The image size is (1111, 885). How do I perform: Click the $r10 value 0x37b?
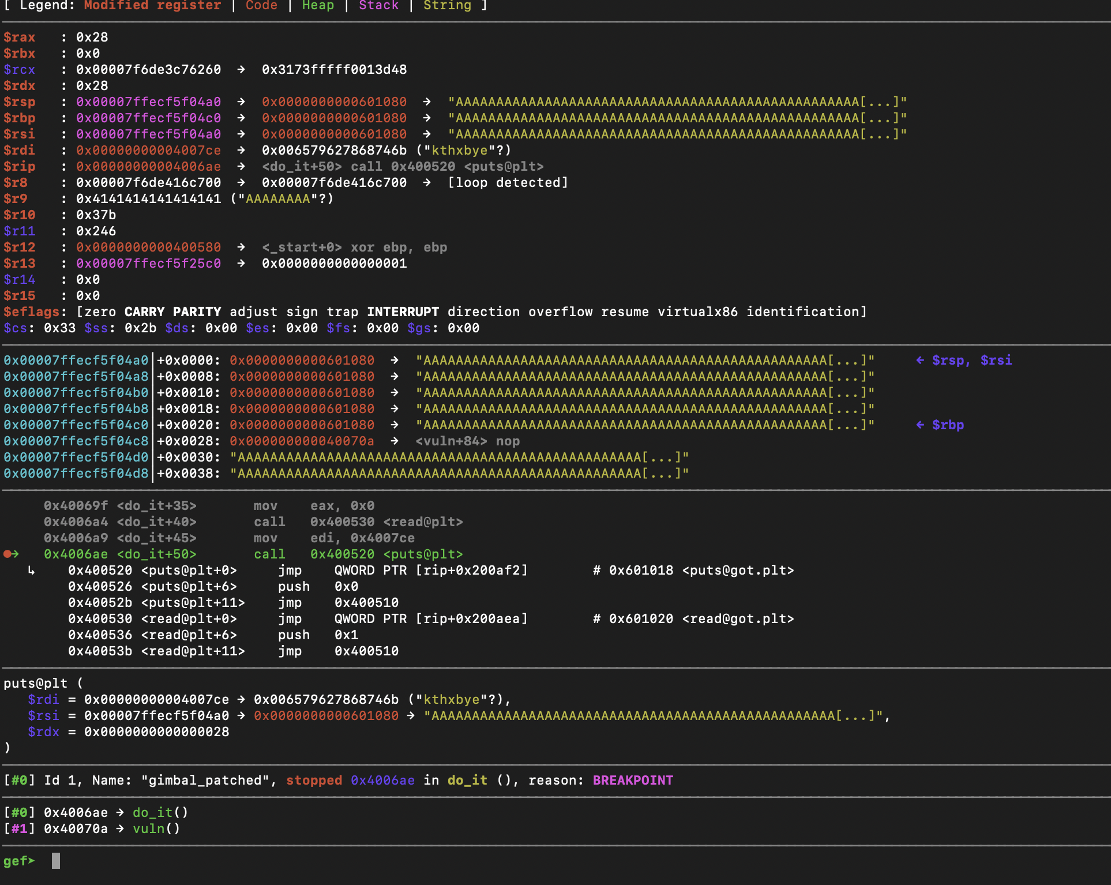[96, 215]
